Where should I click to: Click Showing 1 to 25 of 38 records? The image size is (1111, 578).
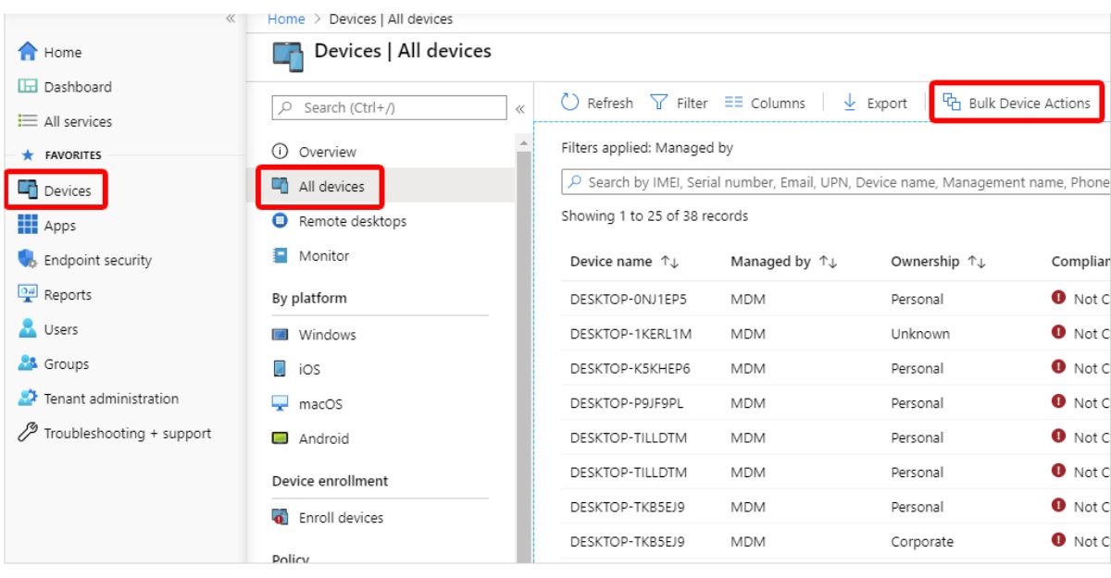point(655,216)
